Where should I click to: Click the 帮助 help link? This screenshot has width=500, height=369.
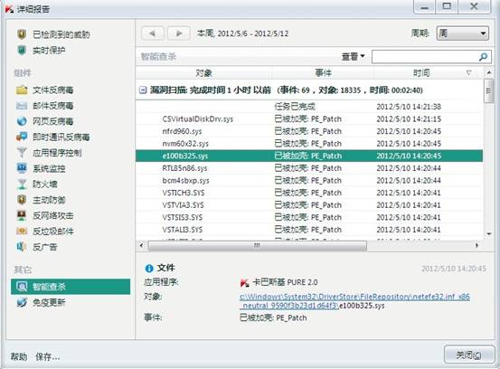(x=19, y=356)
